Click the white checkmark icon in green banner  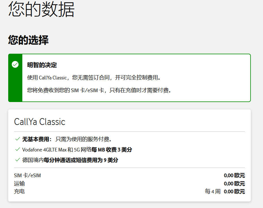(x=15, y=64)
